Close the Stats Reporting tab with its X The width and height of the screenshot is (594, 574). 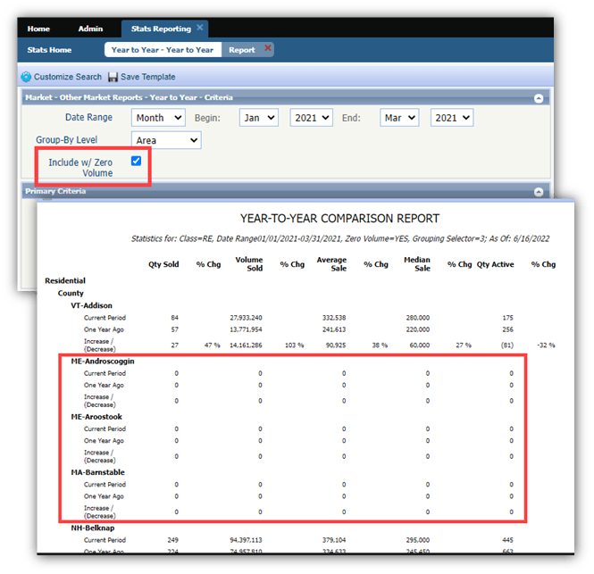point(200,28)
